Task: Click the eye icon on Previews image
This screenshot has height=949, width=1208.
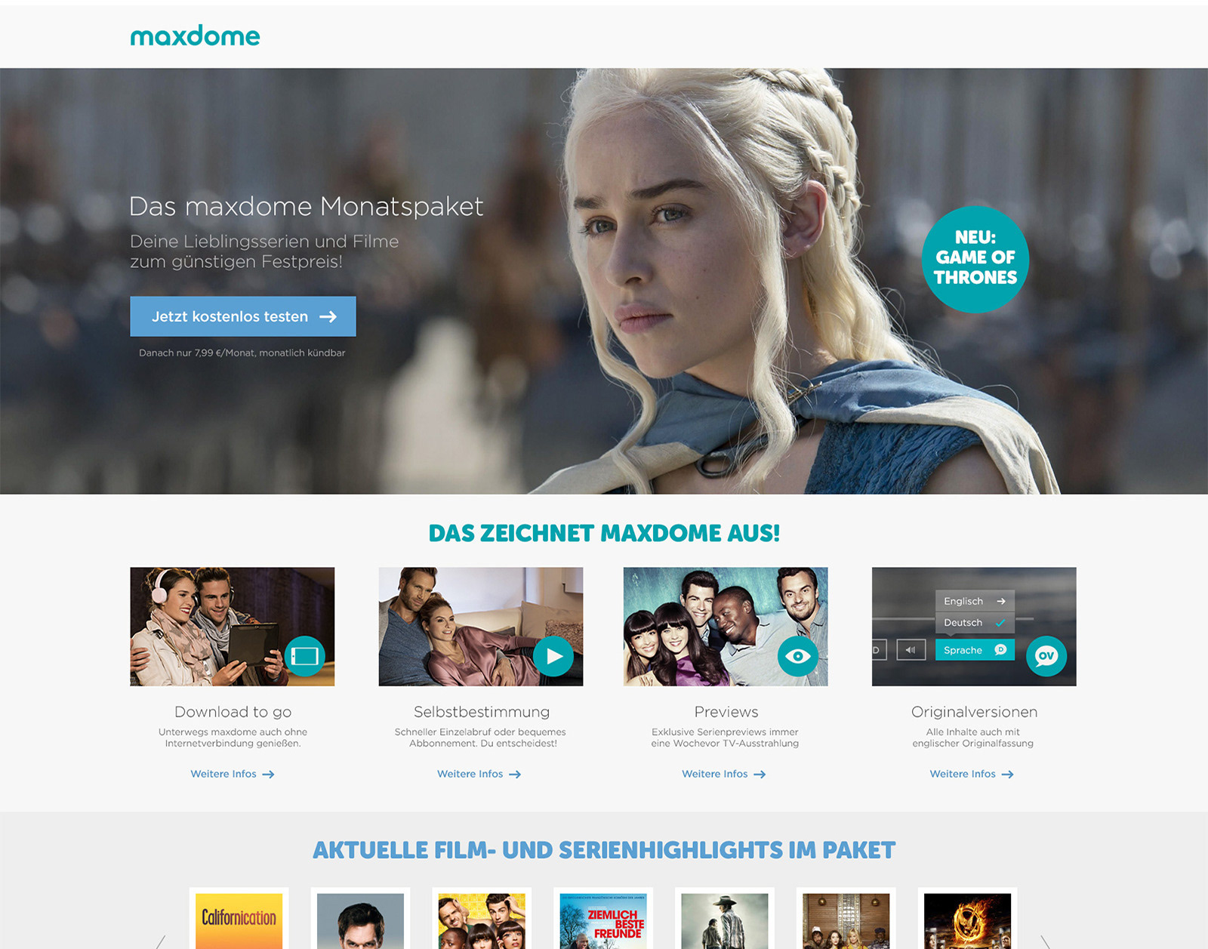Action: (798, 656)
